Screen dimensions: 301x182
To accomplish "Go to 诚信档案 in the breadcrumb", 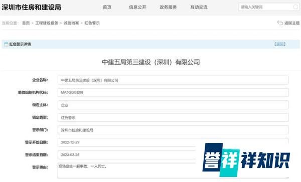I will pyautogui.click(x=71, y=23).
